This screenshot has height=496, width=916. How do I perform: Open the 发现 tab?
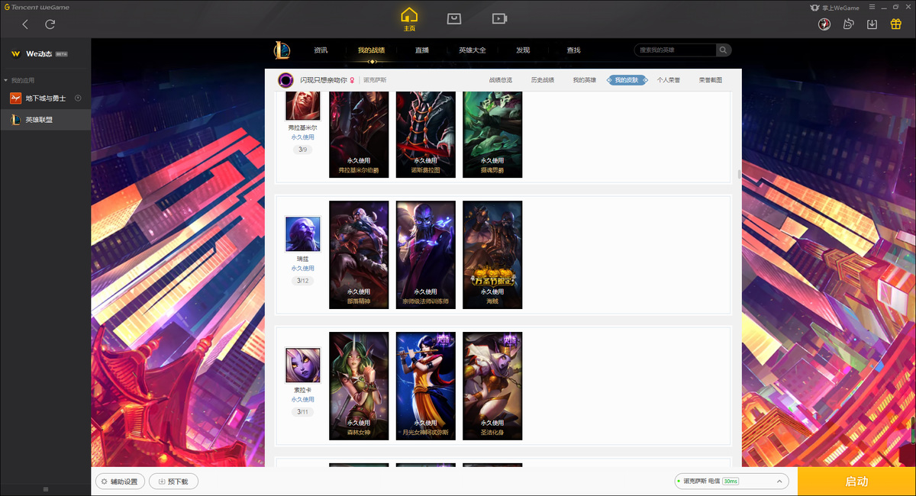[x=523, y=50]
